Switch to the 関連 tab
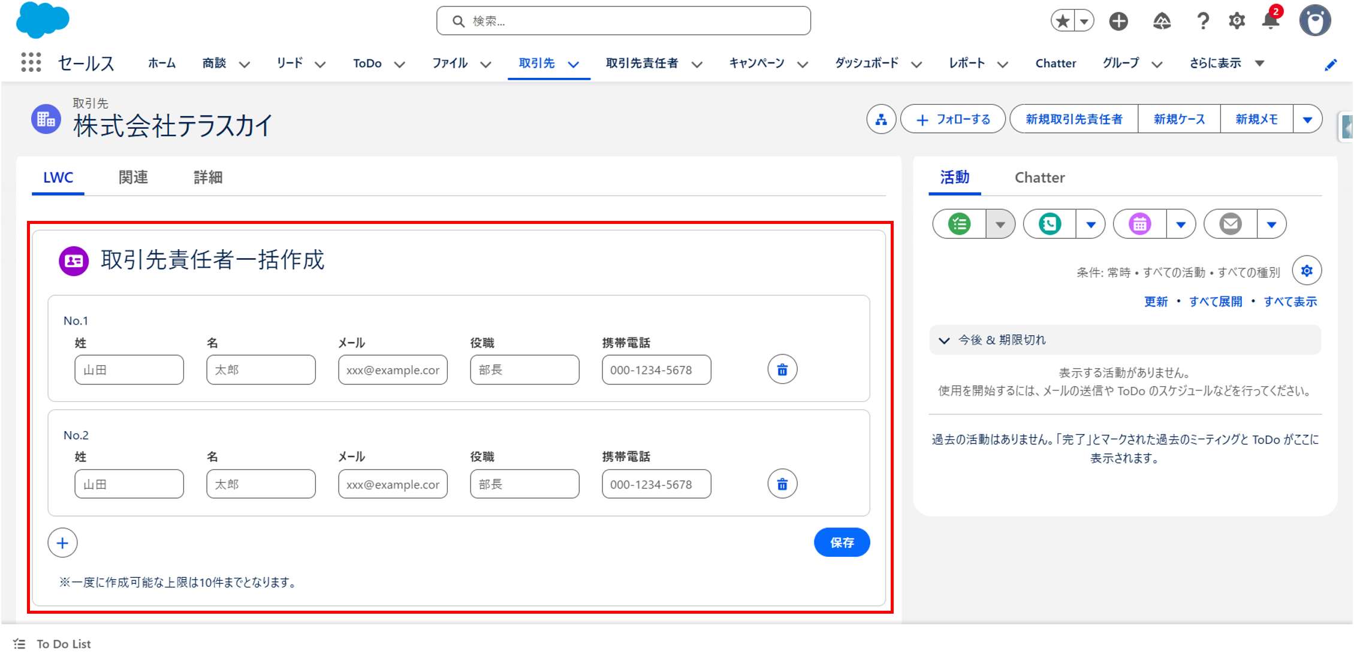1354x661 pixels. 133,177
